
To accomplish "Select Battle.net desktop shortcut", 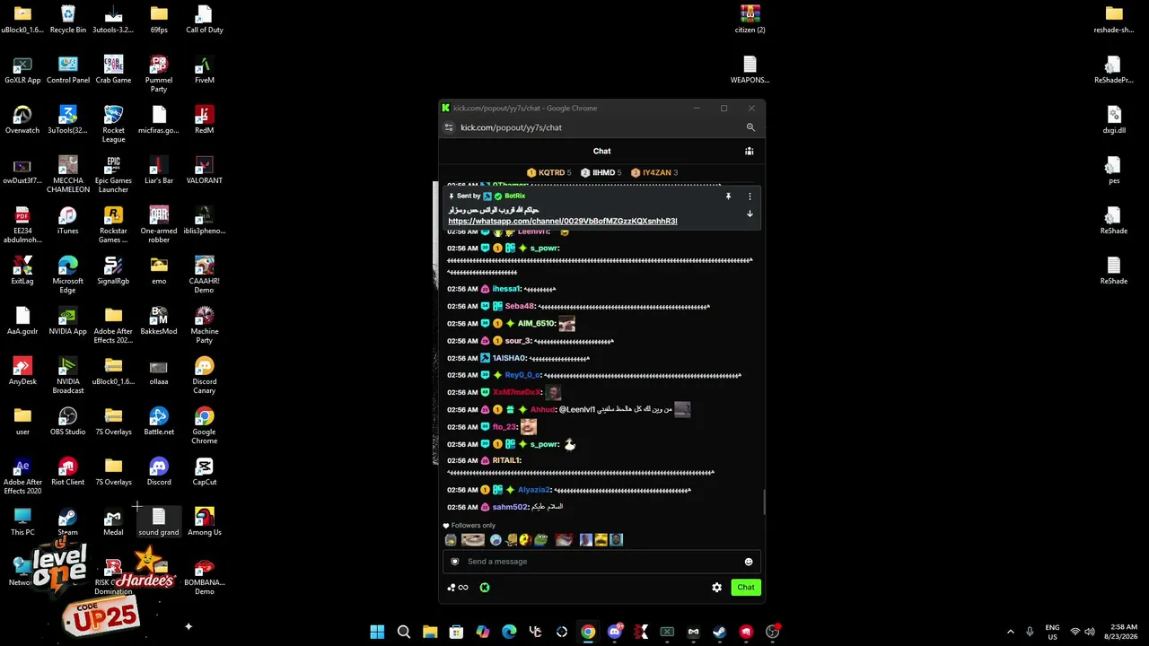I will point(159,422).
